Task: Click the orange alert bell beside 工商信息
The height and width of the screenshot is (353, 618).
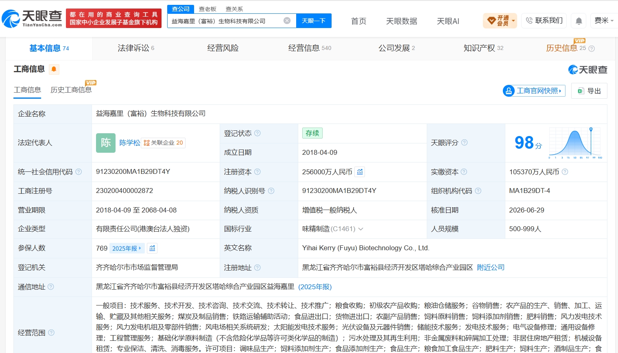Action: [54, 69]
